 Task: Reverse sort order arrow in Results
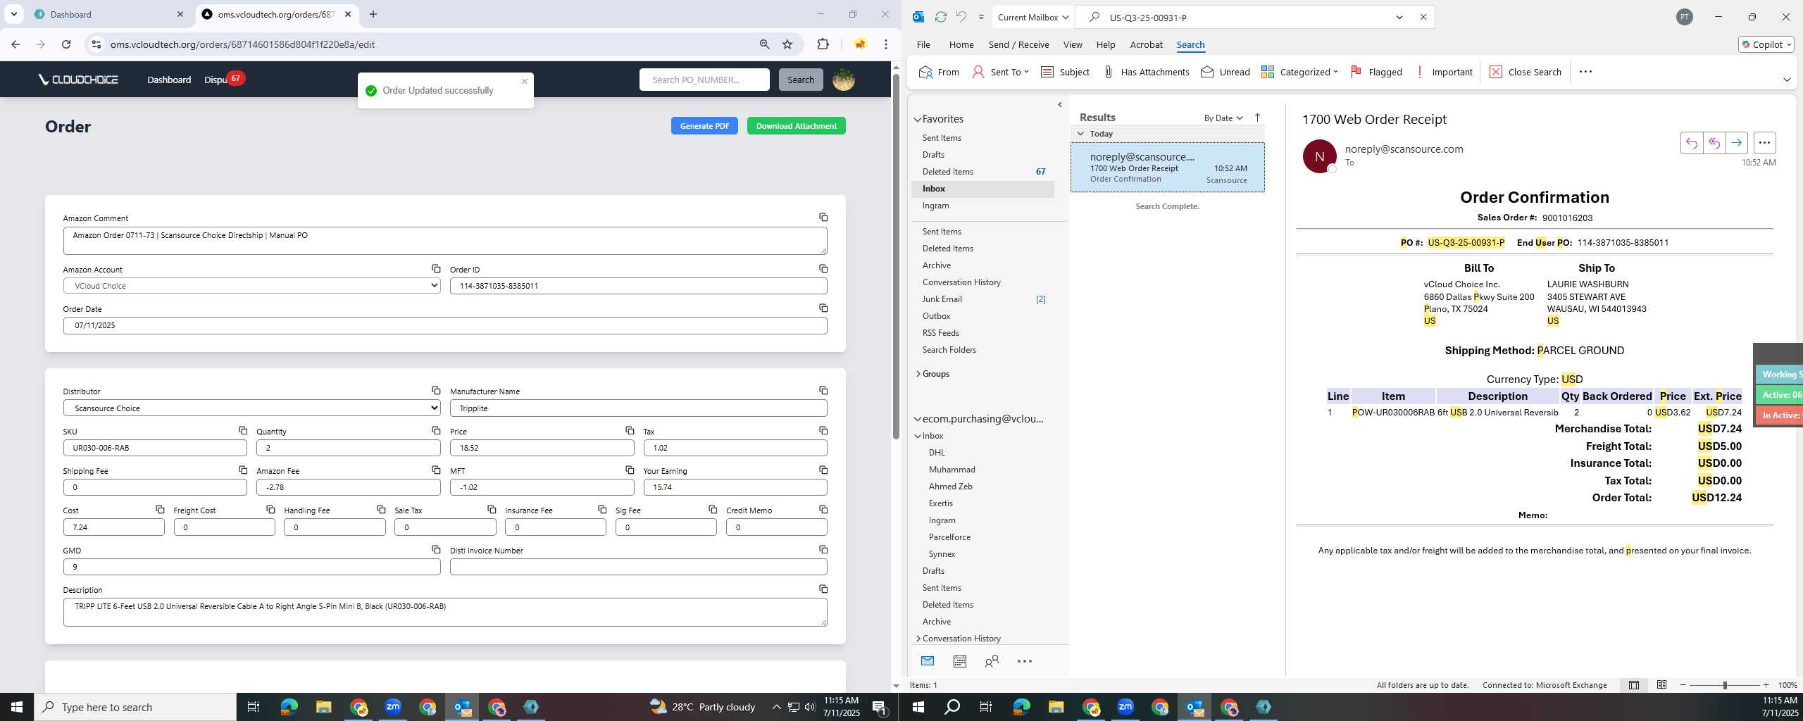1257,118
